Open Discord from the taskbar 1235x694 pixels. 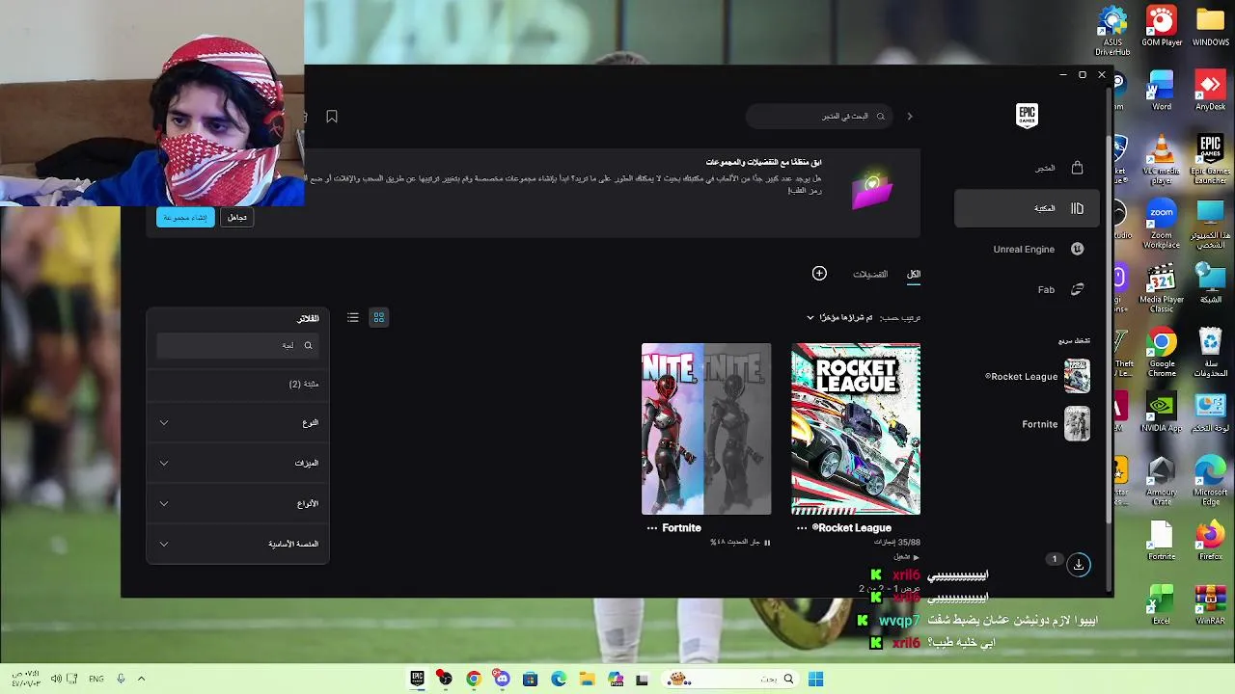[x=502, y=679]
